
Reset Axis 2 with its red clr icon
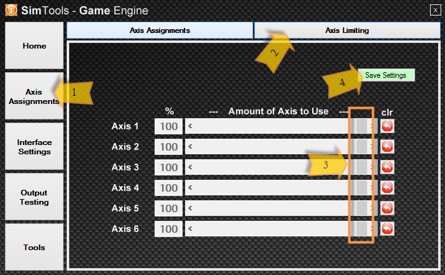(x=387, y=147)
